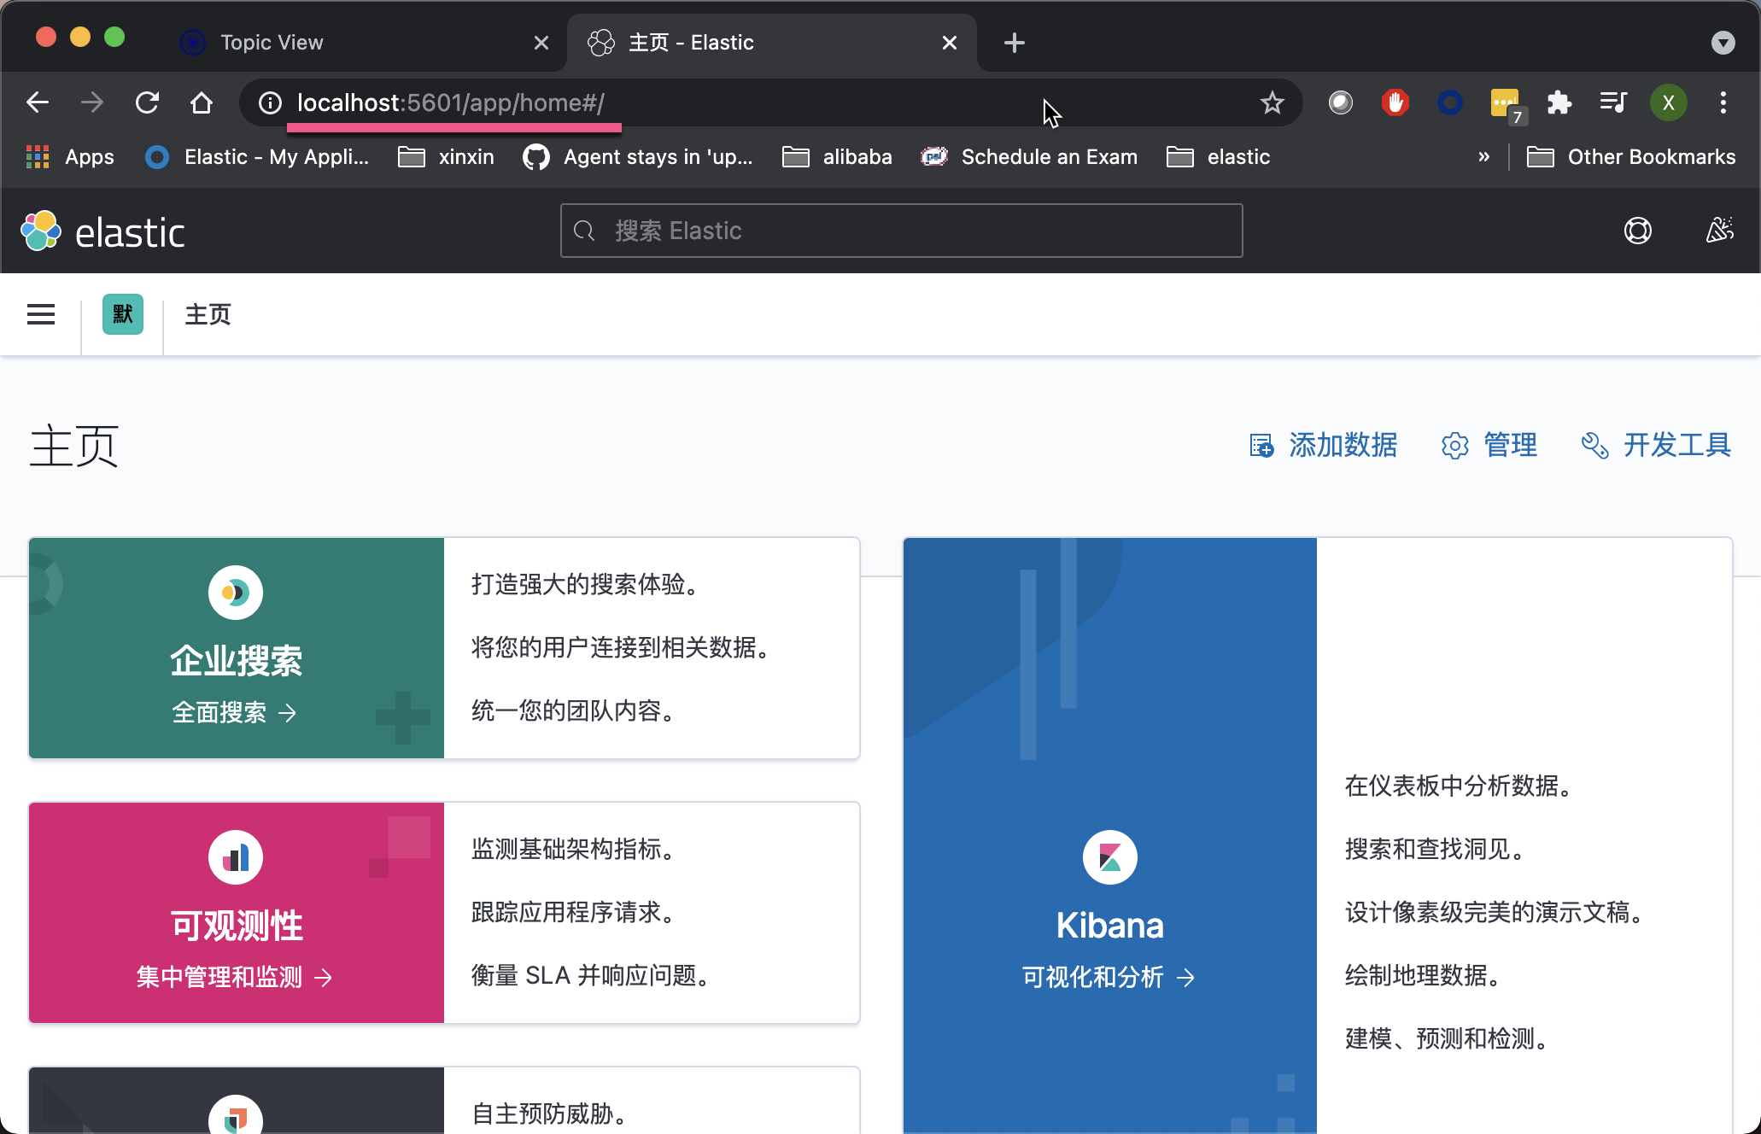Open the hamburger navigation menu
The width and height of the screenshot is (1761, 1134).
tap(41, 314)
